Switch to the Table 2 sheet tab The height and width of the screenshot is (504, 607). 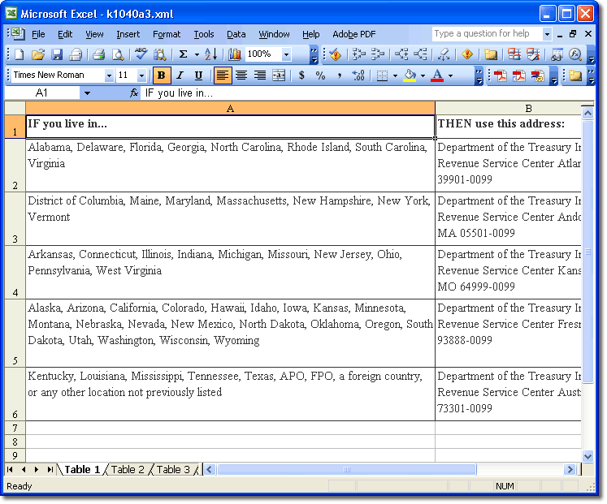click(x=128, y=470)
